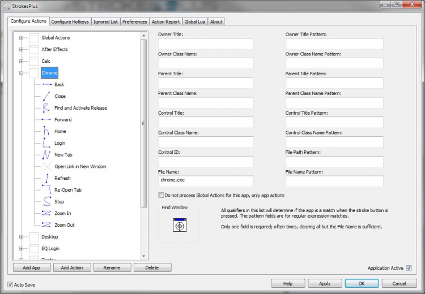Expand the After Effects tree node
Image resolution: width=425 pixels, height=294 pixels.
click(x=21, y=50)
